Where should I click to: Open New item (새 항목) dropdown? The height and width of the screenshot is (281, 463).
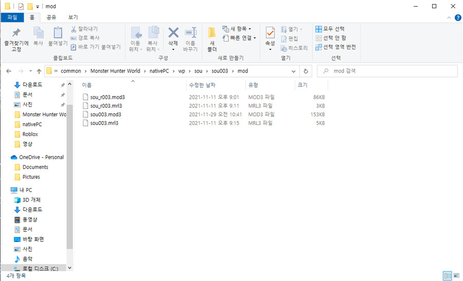[237, 29]
